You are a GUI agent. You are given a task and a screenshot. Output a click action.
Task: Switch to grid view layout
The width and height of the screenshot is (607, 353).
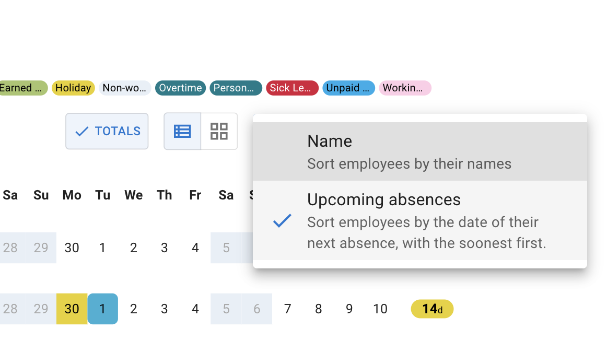(x=219, y=131)
